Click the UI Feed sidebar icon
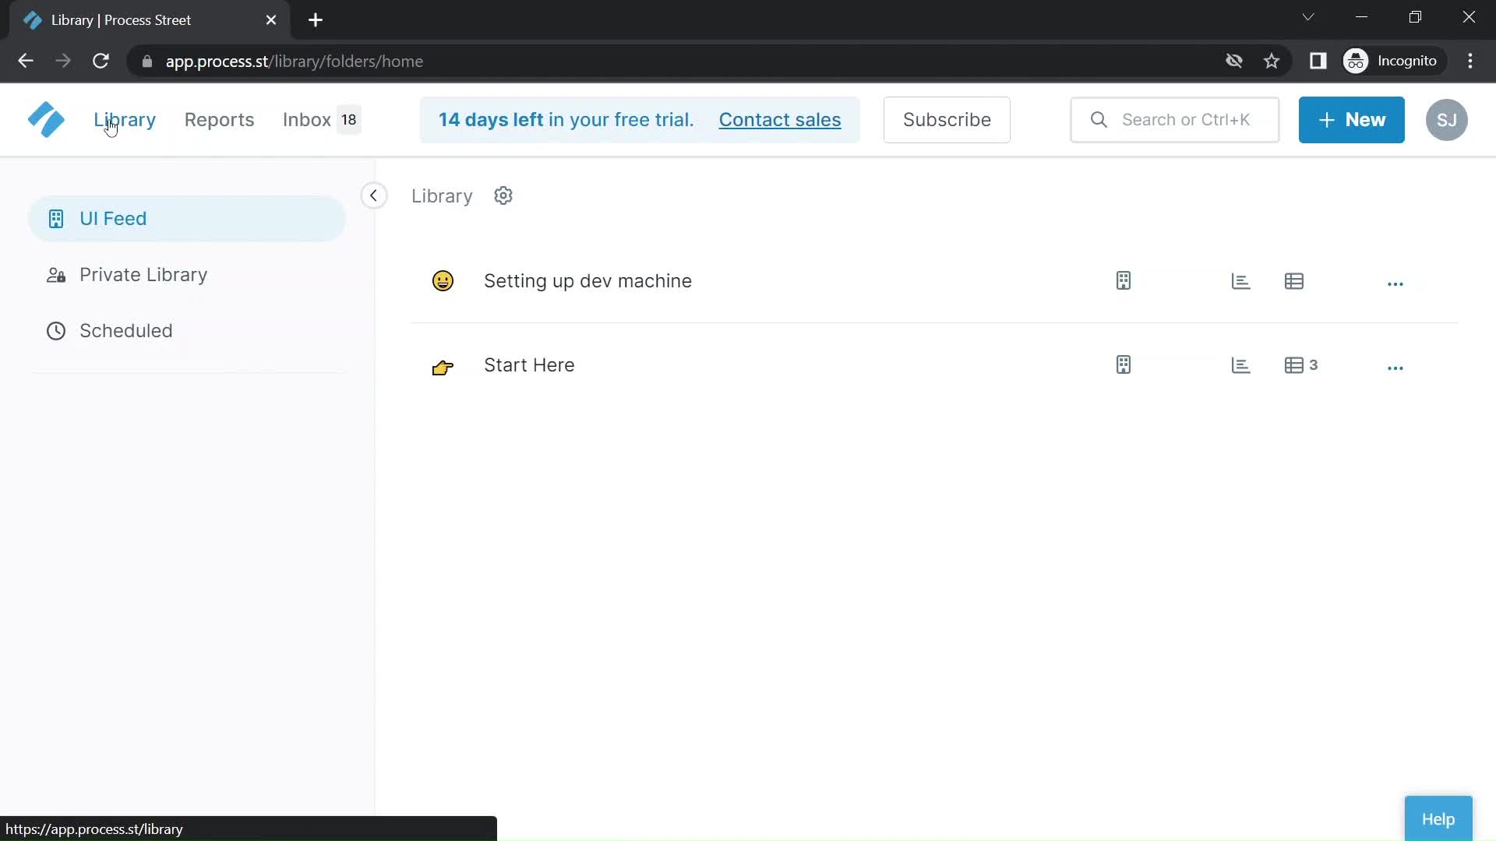Image resolution: width=1496 pixels, height=841 pixels. pos(55,218)
